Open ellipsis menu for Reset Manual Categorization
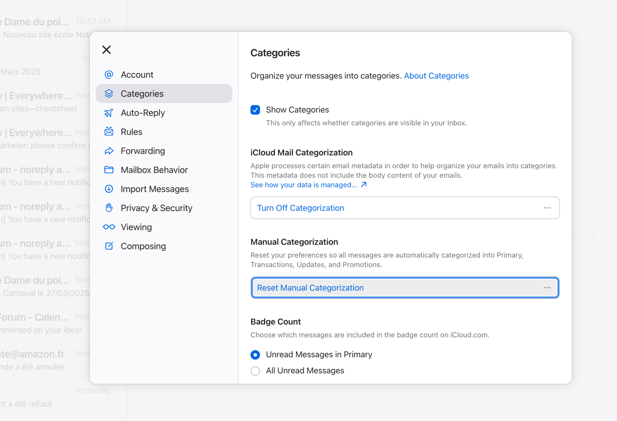617x421 pixels. [547, 288]
